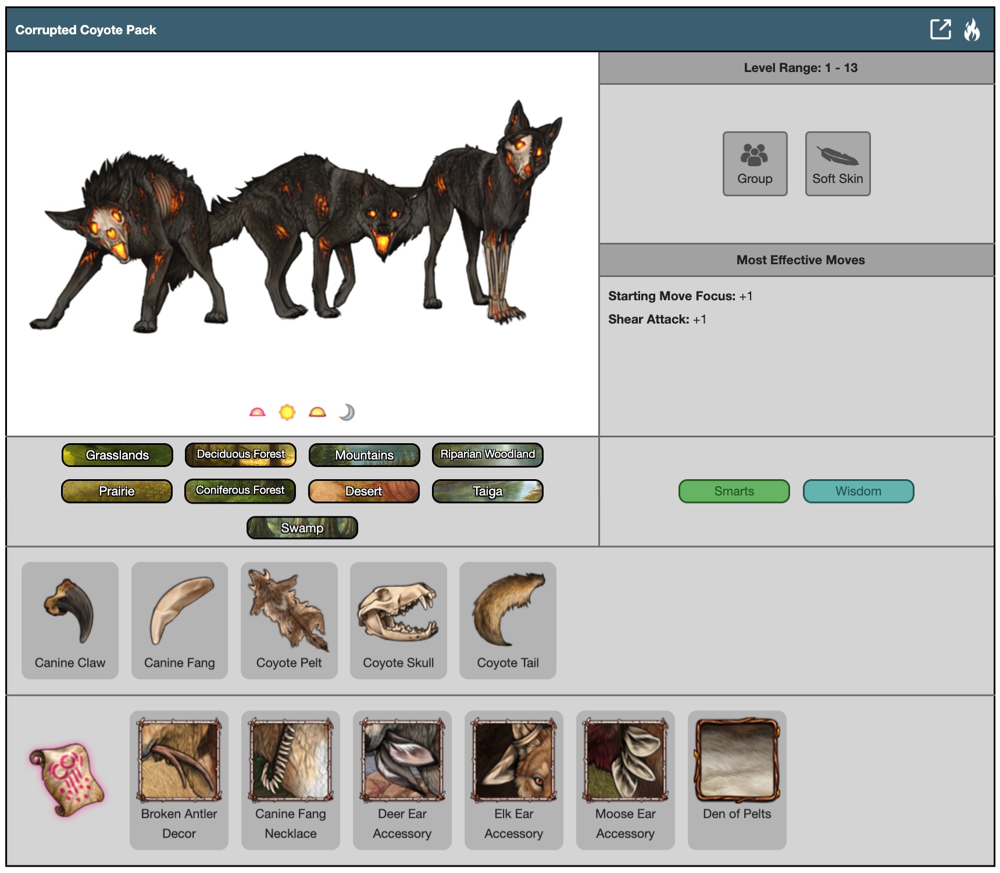Screen dimensions: 1000x873
Task: Click the flame icon in header
Action: click(972, 30)
